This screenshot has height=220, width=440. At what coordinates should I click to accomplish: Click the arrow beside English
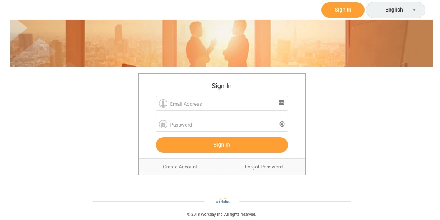point(414,10)
